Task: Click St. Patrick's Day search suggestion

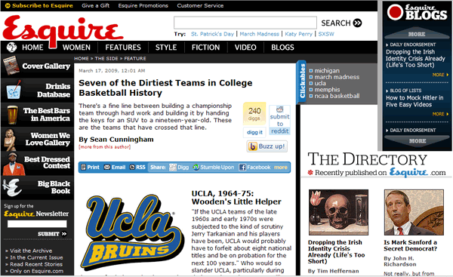Action: (212, 34)
